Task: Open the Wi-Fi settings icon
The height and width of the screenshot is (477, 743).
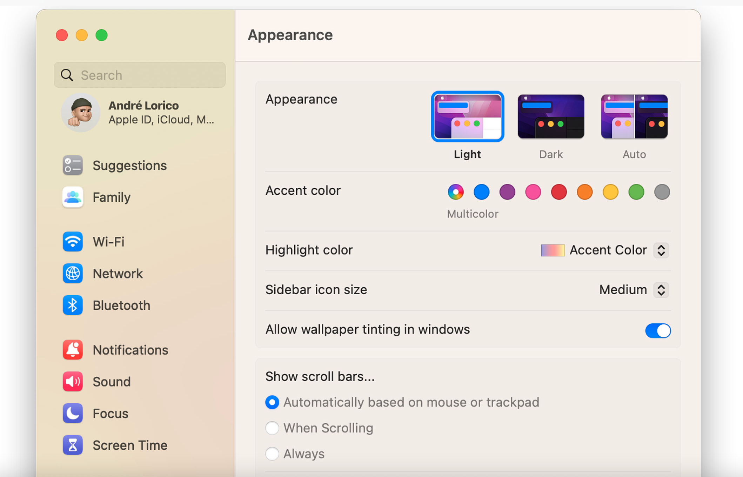Action: (x=73, y=242)
